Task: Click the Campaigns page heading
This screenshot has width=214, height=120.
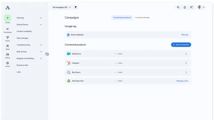Action: pos(72,18)
